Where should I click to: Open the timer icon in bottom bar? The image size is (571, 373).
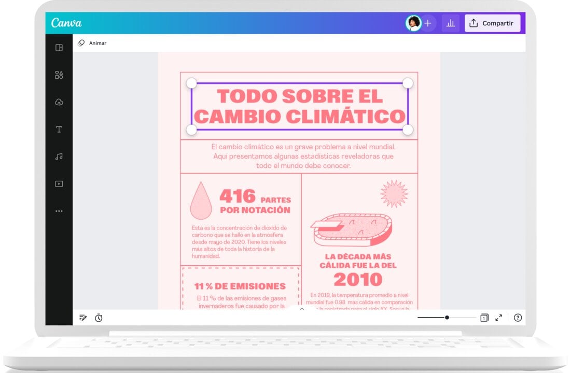[99, 318]
